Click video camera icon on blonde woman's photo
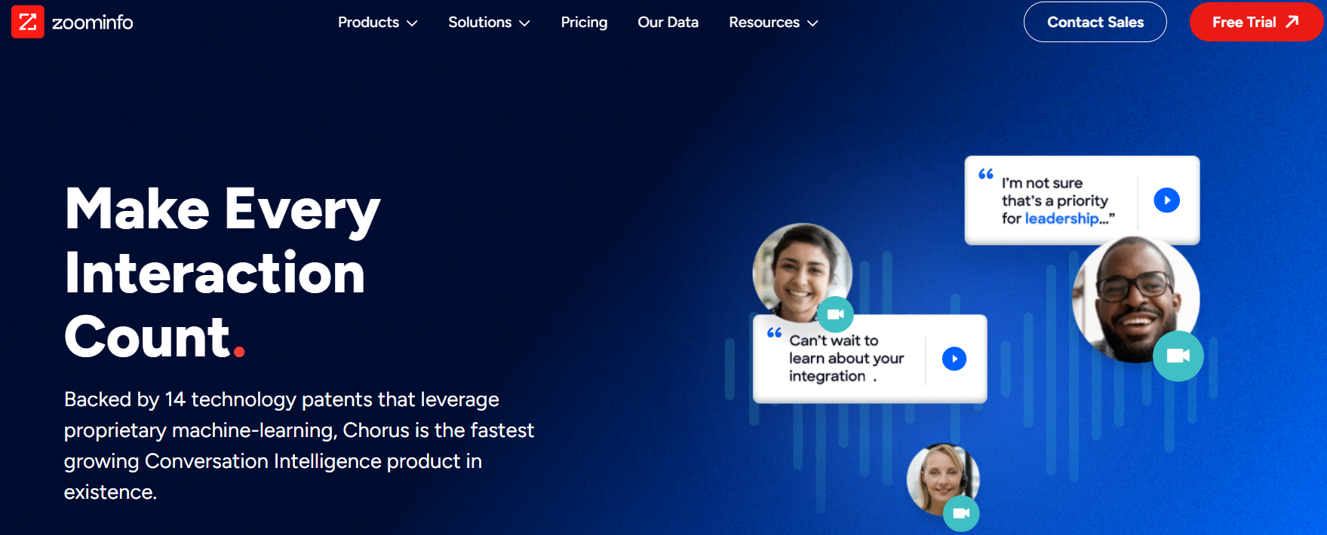 tap(961, 513)
